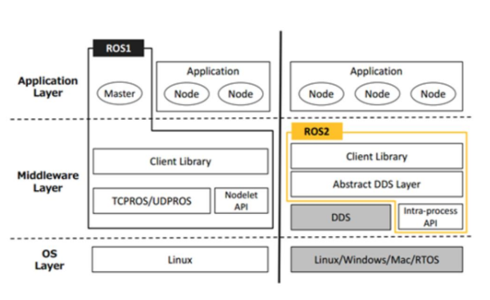490x300 pixels.
Task: Select the Abstract DDS Layer box
Action: click(x=377, y=184)
